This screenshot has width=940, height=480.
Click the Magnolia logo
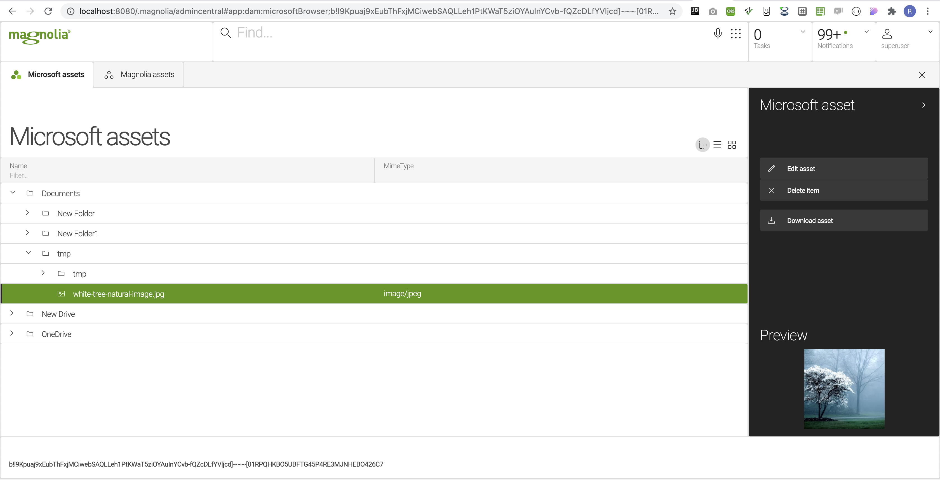(x=39, y=36)
